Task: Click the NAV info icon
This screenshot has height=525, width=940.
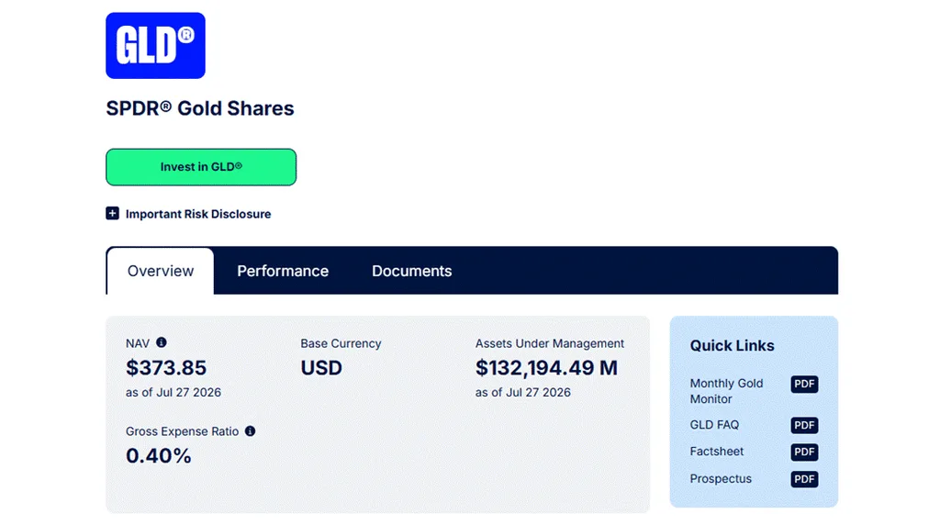Action: click(x=162, y=342)
